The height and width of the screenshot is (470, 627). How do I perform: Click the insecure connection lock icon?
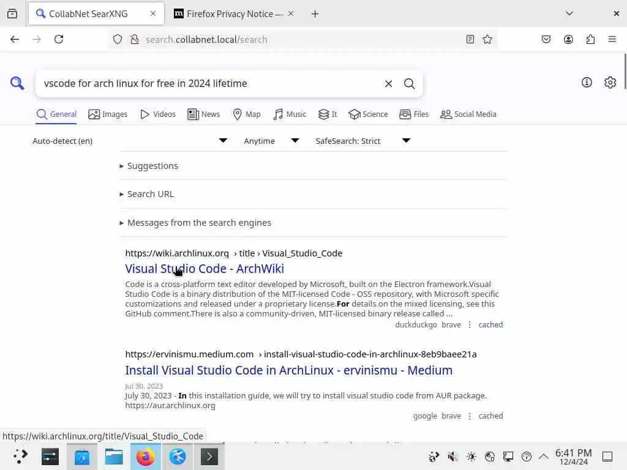pyautogui.click(x=135, y=39)
